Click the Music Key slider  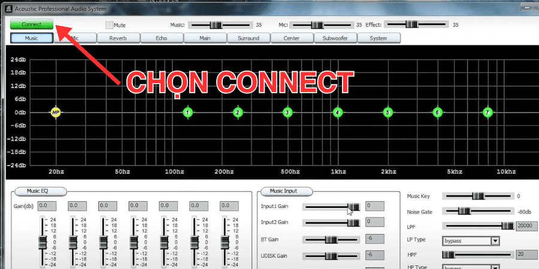(478, 196)
